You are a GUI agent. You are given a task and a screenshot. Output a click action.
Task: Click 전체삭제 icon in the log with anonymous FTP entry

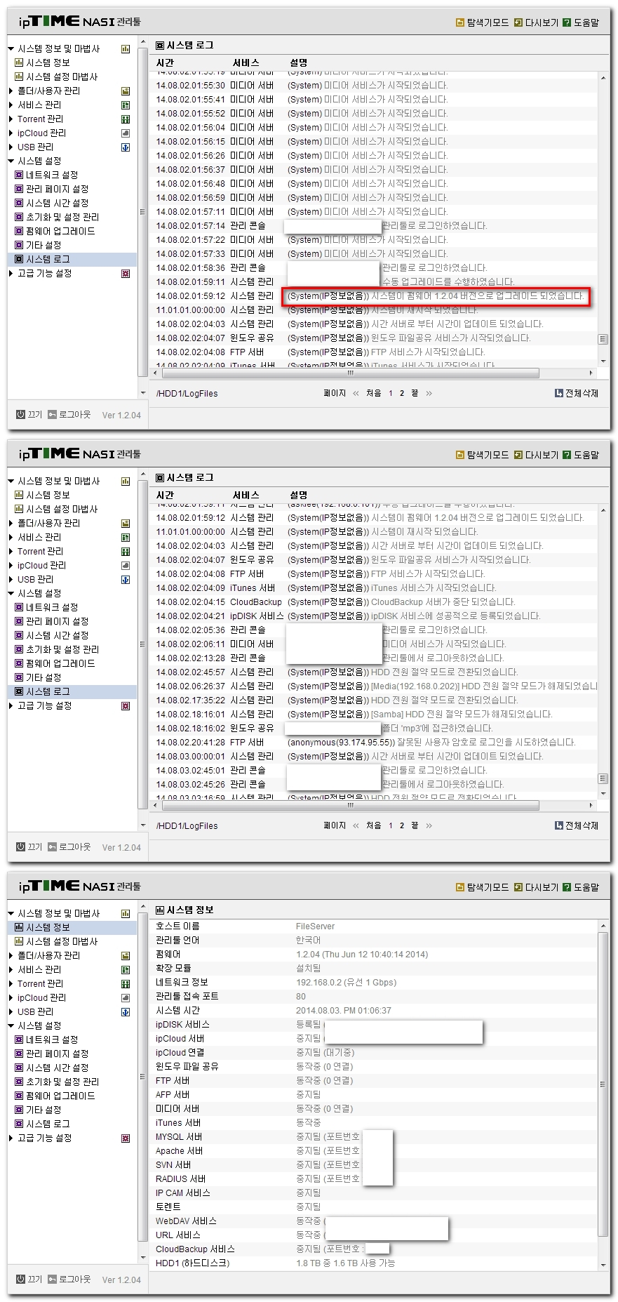coord(558,825)
